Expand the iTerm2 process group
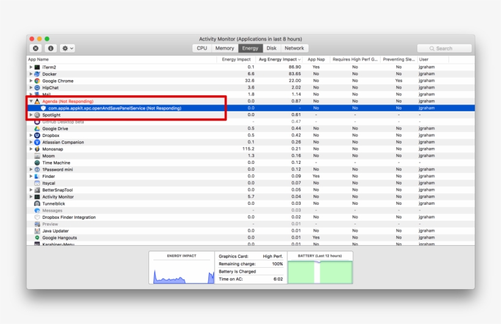The width and height of the screenshot is (501, 324). tap(31, 67)
